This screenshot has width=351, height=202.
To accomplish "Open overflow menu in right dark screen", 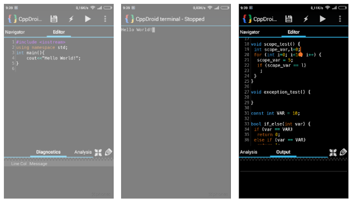I will pos(340,19).
